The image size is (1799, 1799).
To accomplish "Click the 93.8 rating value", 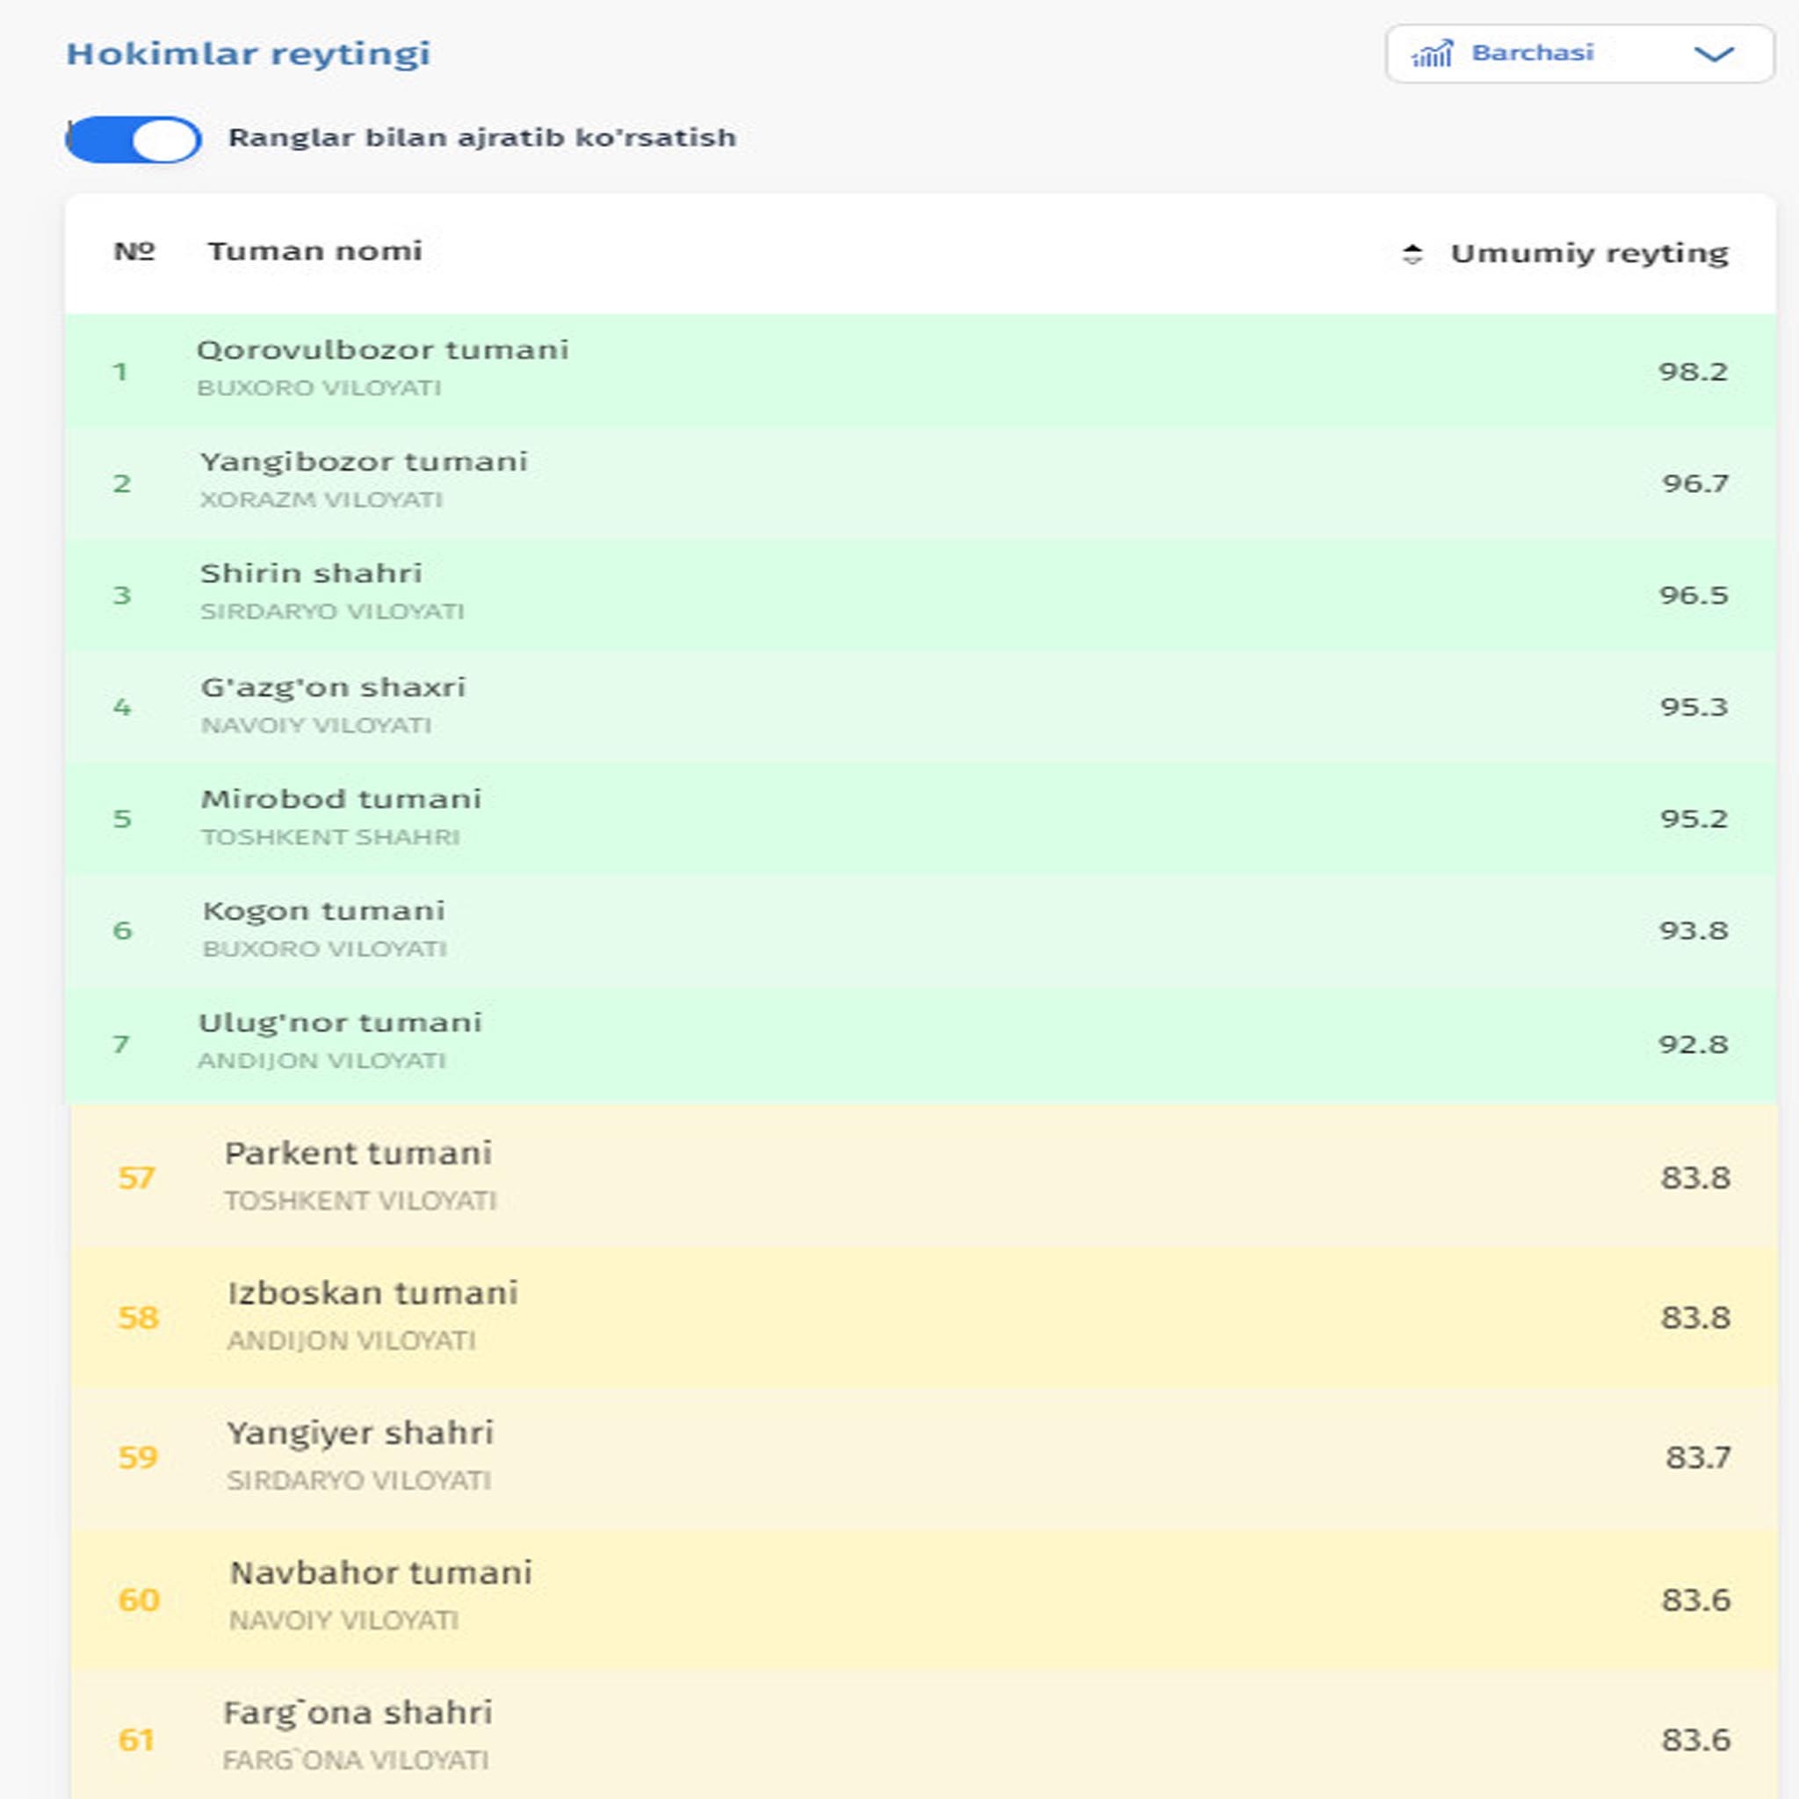I will pyautogui.click(x=1693, y=930).
